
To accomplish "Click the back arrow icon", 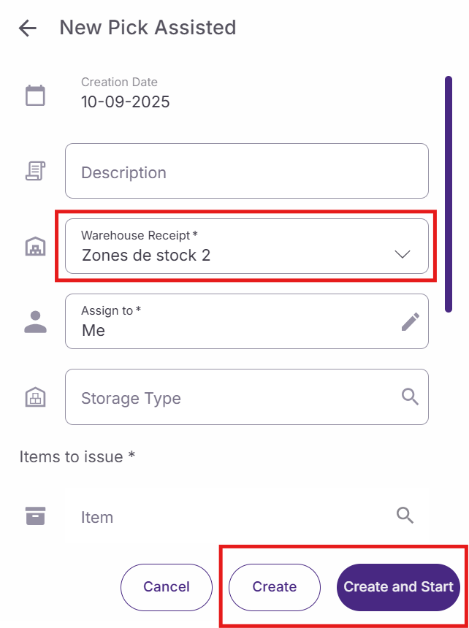I will click(28, 28).
